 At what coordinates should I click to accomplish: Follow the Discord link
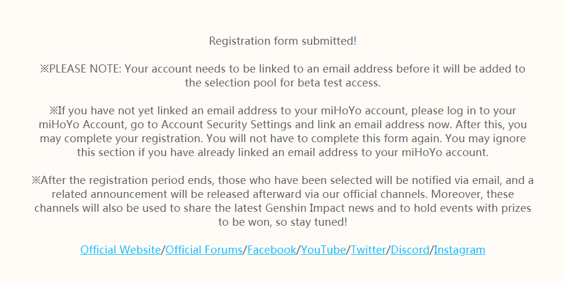410,250
